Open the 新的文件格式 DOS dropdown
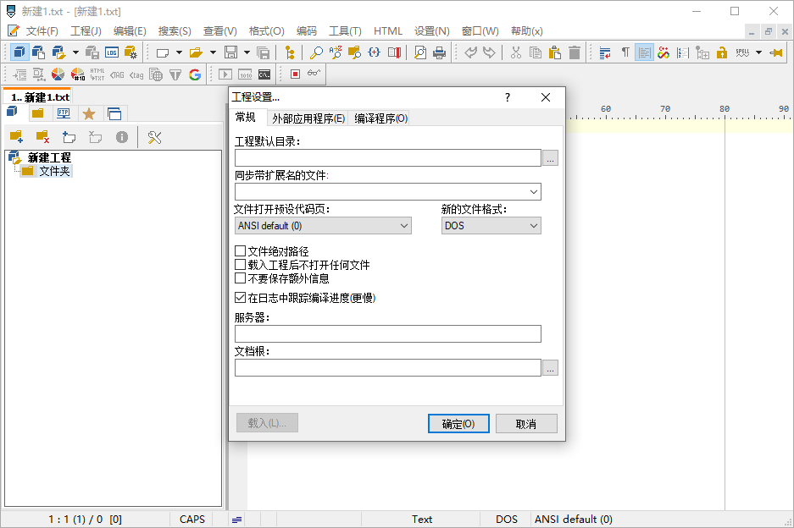Screen dimensions: 794x528 click(x=533, y=225)
